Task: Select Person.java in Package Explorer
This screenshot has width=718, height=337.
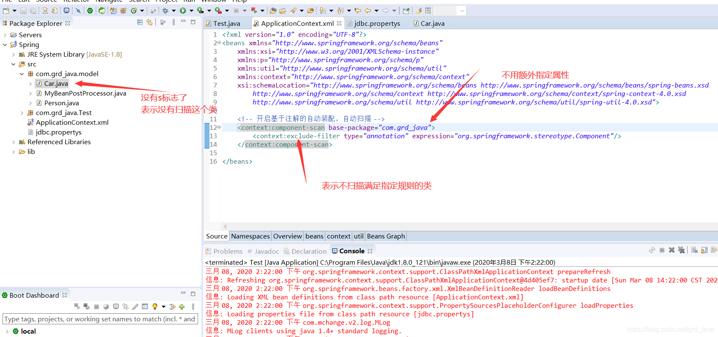Action: 57,103
